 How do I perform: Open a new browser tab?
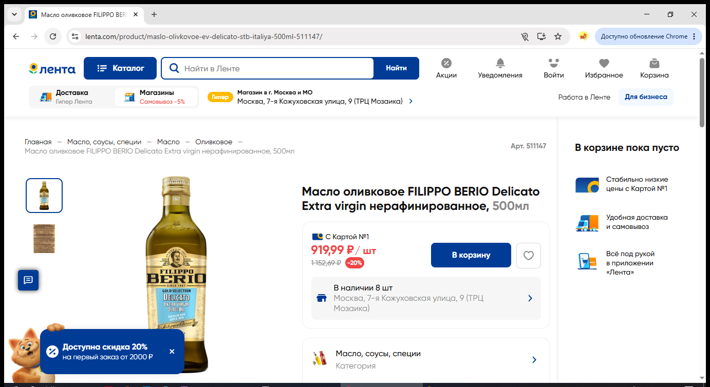point(154,14)
